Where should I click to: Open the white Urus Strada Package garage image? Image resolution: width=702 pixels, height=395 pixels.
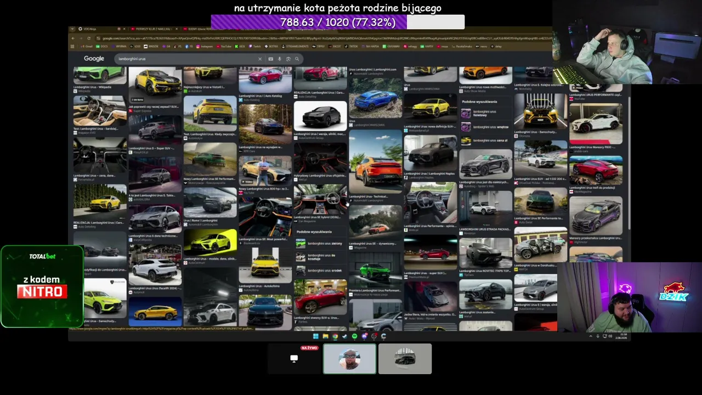tap(485, 208)
